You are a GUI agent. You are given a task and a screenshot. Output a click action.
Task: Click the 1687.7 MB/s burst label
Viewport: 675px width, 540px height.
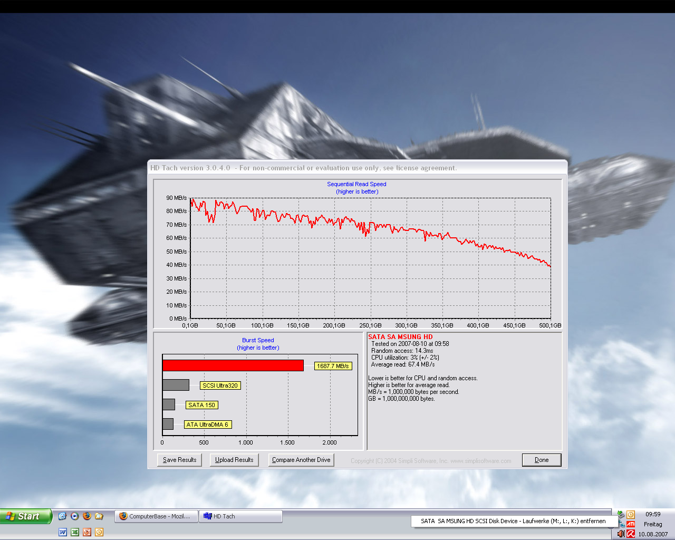(333, 366)
